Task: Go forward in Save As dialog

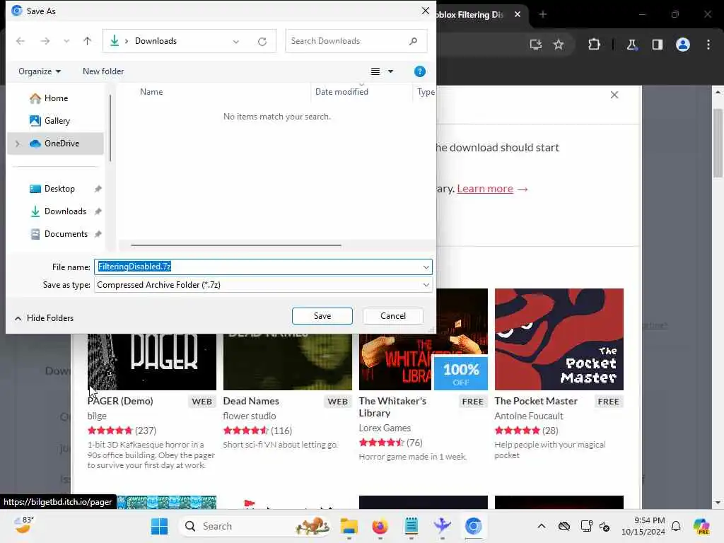Action: coord(45,41)
